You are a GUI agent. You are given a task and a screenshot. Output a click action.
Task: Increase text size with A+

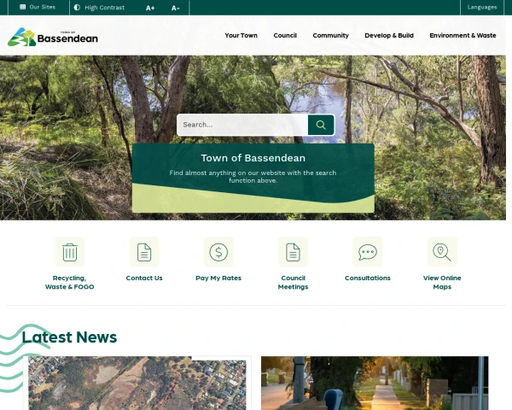pyautogui.click(x=150, y=8)
